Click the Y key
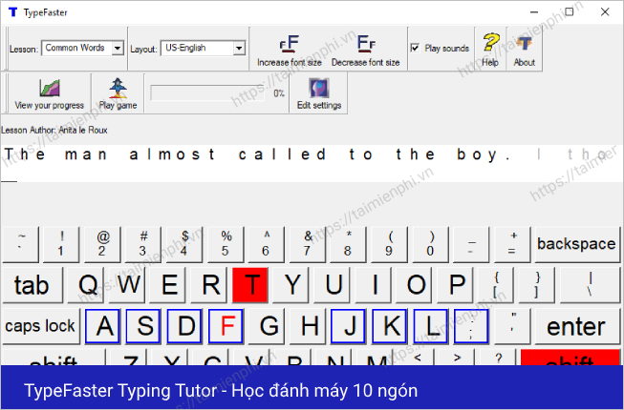This screenshot has height=410, width=624. click(291, 285)
